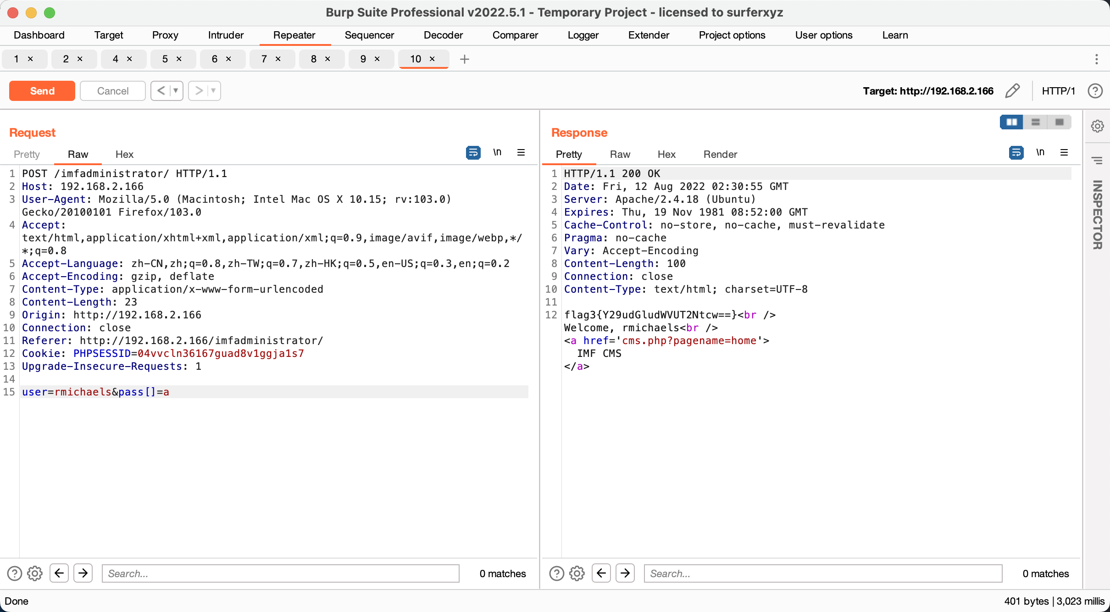Go forward to next request in history

pos(199,91)
